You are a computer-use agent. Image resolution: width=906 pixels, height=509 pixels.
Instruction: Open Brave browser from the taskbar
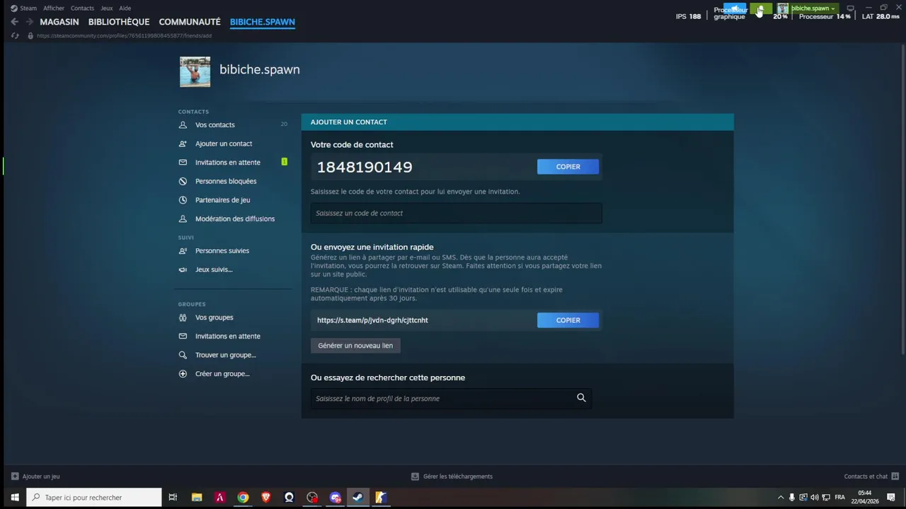pyautogui.click(x=266, y=498)
